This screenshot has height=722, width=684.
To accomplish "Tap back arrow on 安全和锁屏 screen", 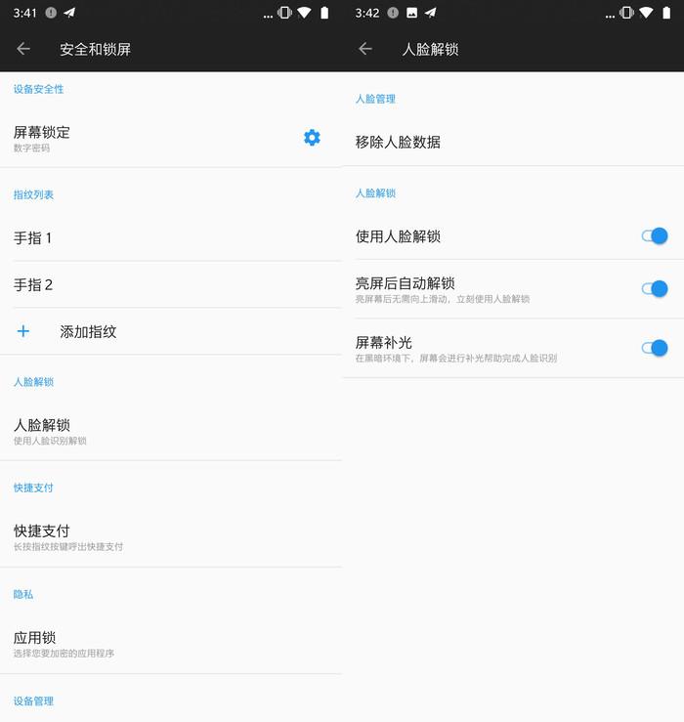I will [x=23, y=49].
